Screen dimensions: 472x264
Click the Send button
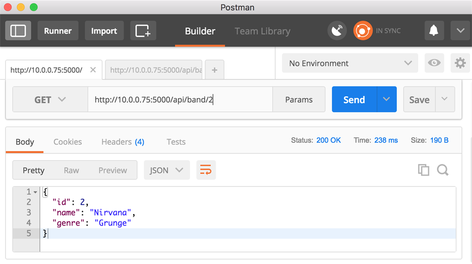point(354,100)
